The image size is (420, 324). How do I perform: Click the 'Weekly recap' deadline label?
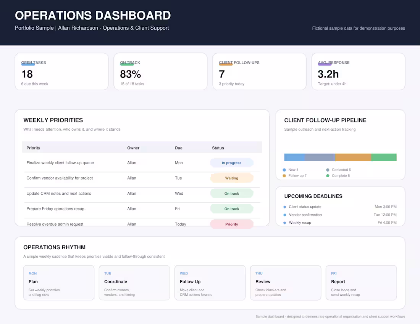300,223
